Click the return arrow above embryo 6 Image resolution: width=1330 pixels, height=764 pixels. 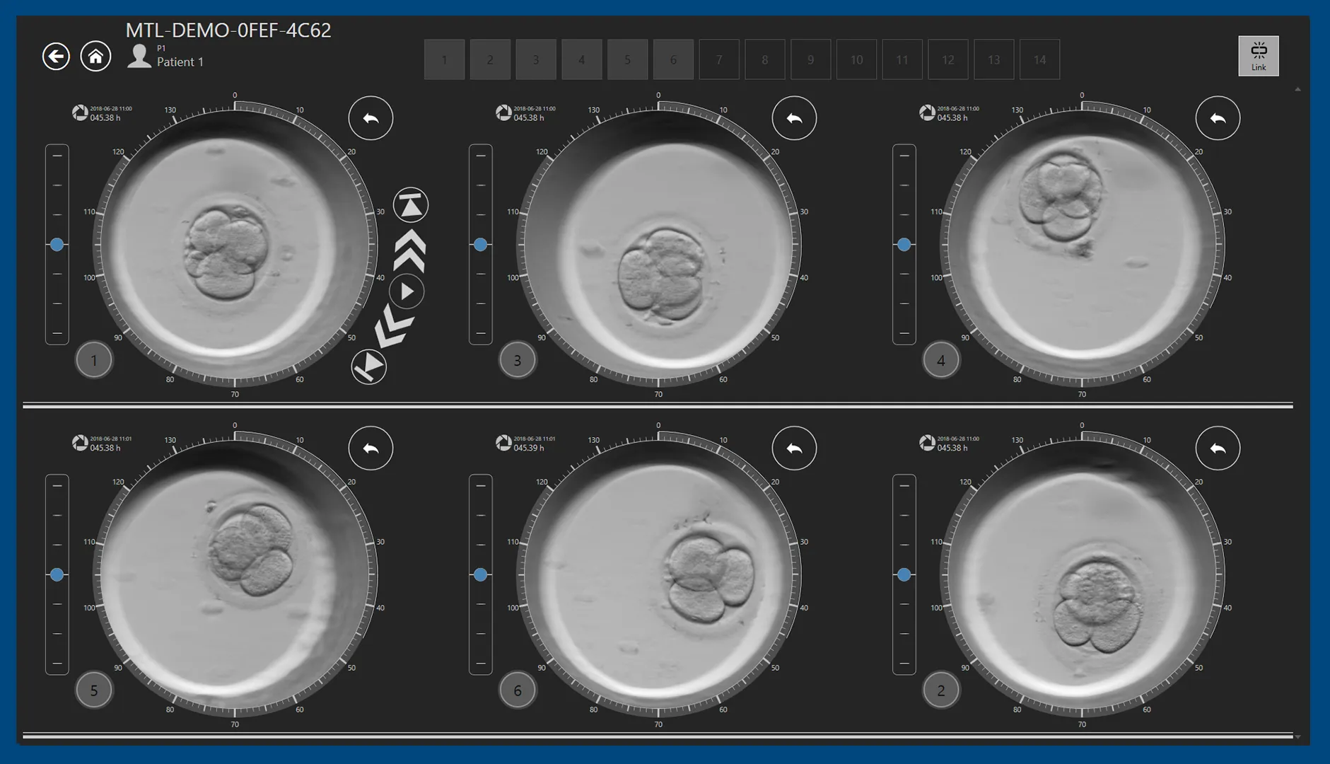click(x=794, y=448)
